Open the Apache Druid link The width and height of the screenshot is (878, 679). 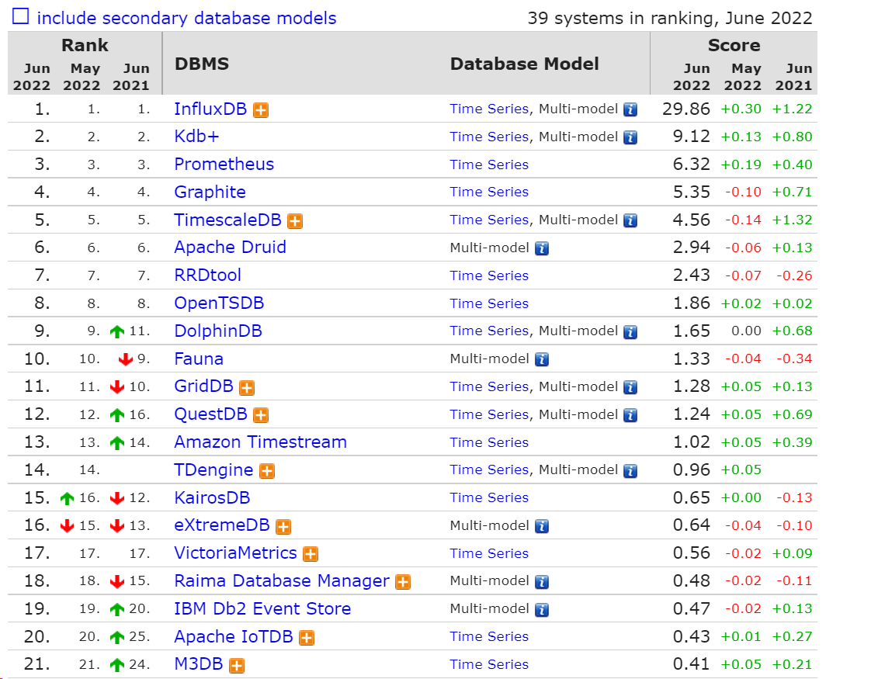point(230,248)
